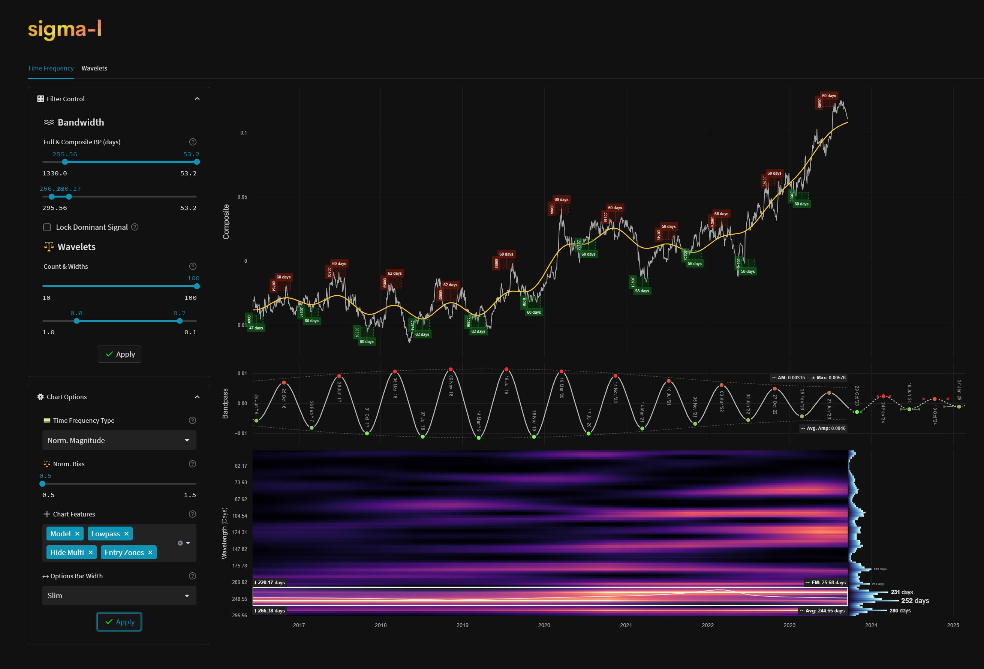Switch to the Time Frequency tab
Screen dimensions: 984x669
(x=51, y=68)
